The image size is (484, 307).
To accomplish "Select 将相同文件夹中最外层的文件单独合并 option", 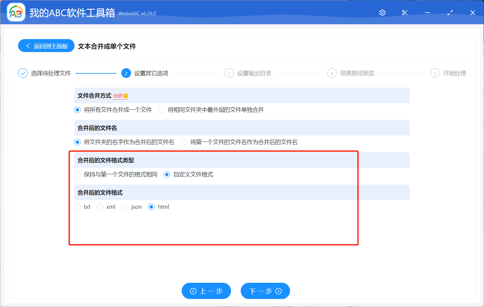I will point(161,110).
